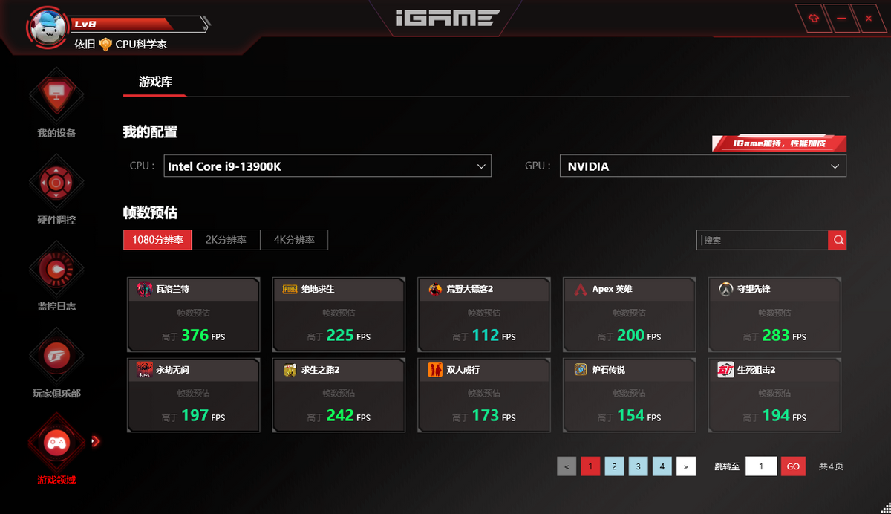Screen dimensions: 891x514
Task: Open the 玩家俱乐部 player club panel
Action: (56, 355)
